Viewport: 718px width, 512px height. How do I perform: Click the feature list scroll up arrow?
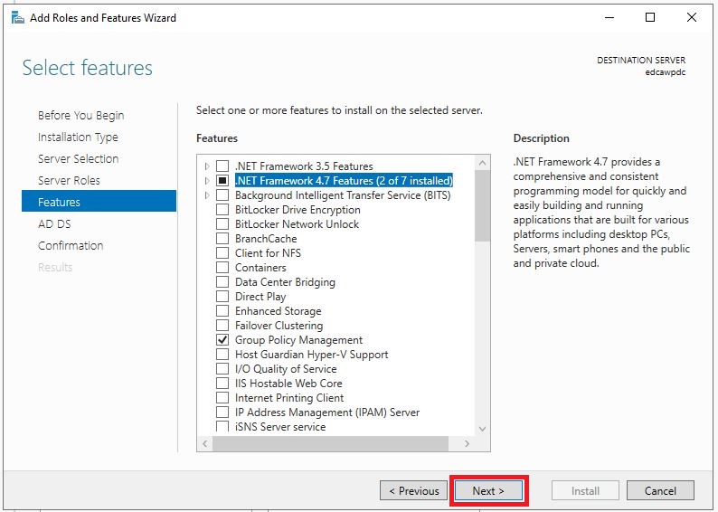tap(482, 163)
